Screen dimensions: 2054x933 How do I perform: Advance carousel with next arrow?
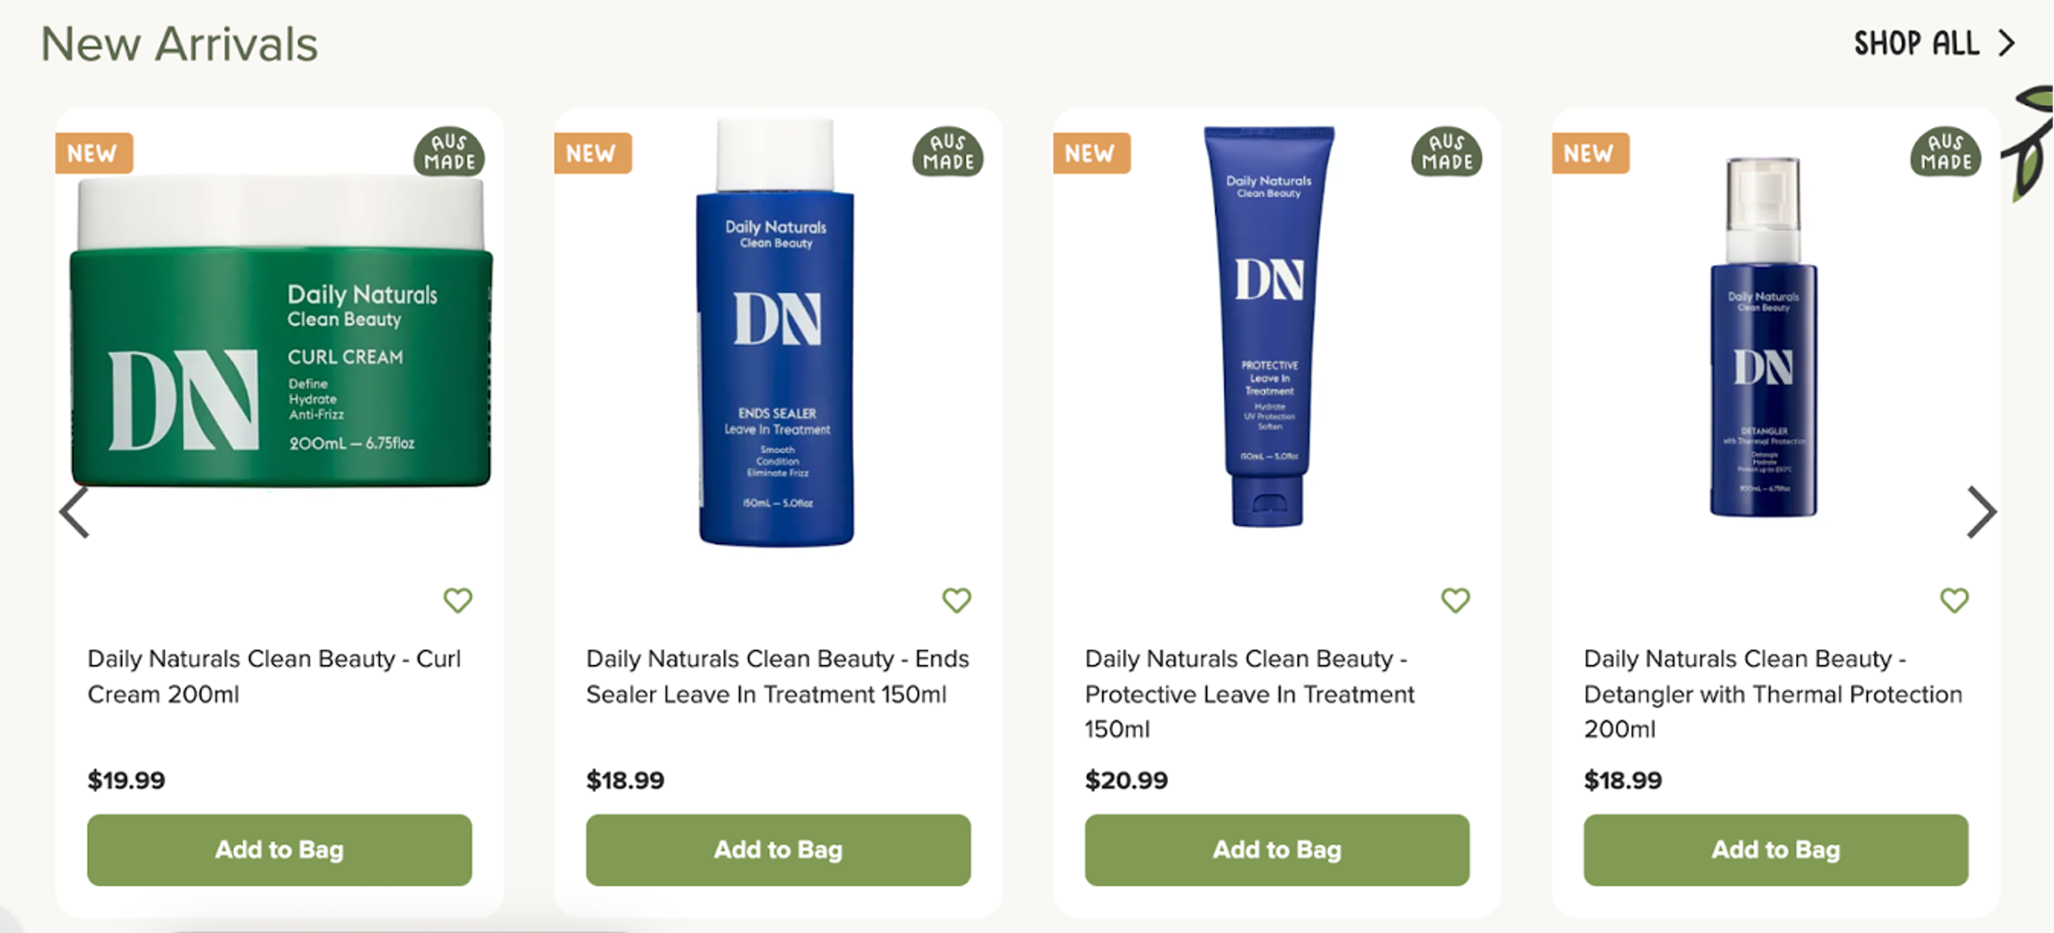1981,512
